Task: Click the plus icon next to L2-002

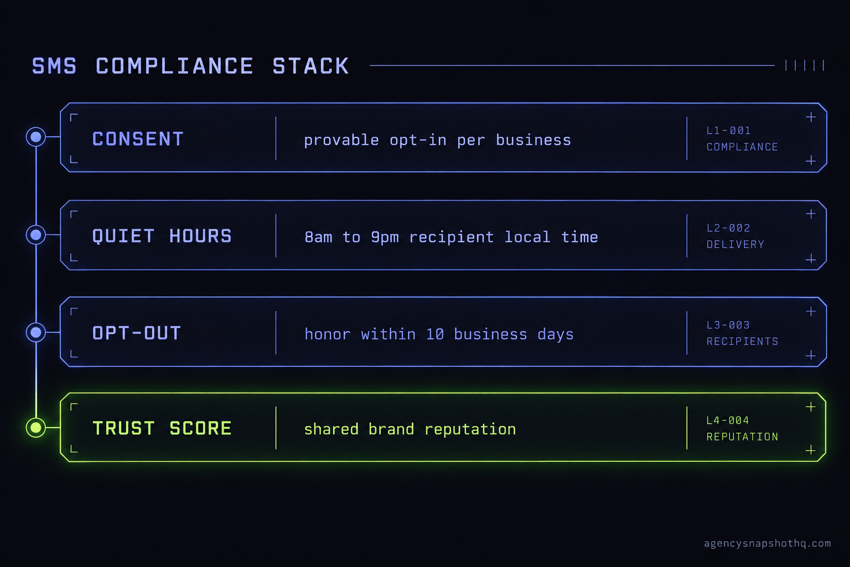Action: [811, 214]
